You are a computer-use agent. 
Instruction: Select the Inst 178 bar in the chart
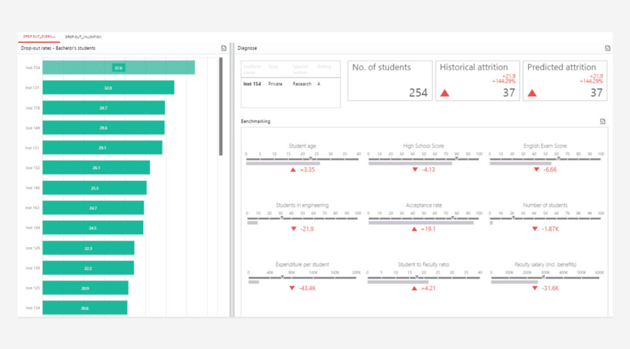pyautogui.click(x=103, y=108)
